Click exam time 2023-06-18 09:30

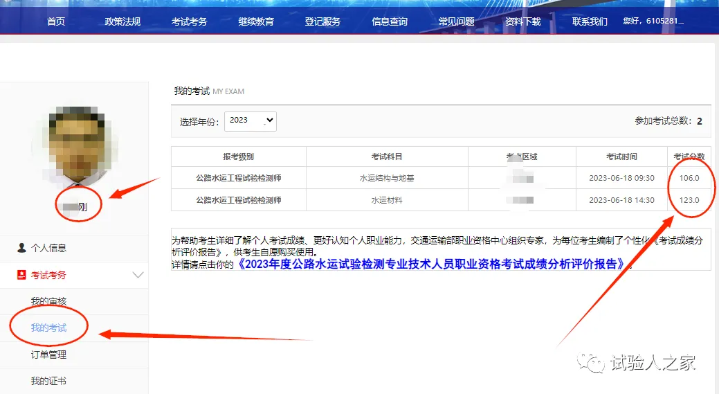(x=622, y=178)
